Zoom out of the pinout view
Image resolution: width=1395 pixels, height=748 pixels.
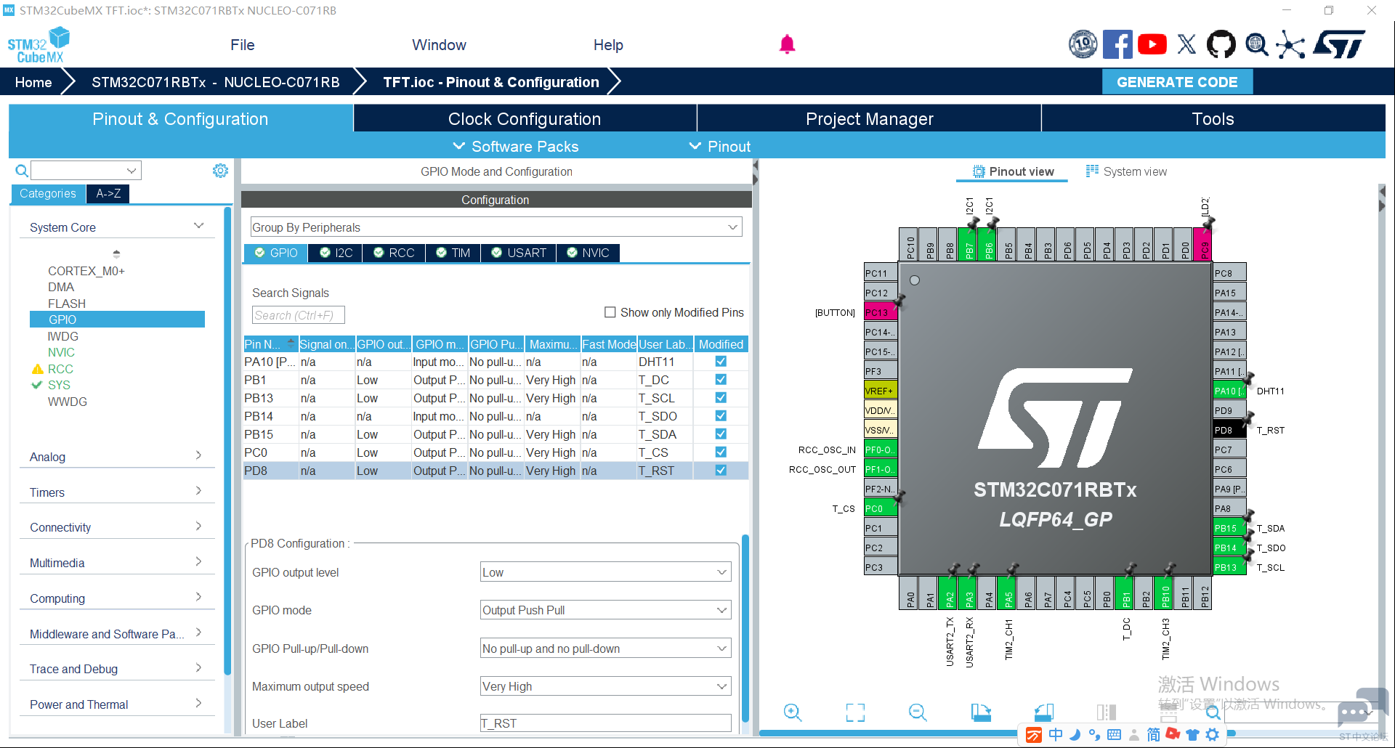tap(918, 712)
